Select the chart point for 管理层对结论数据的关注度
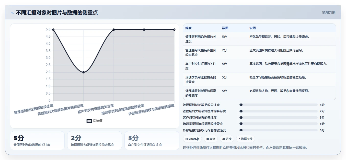This screenshot has height=160, width=346. (53, 30)
